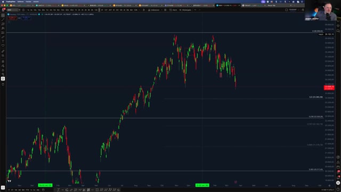This screenshot has width=341, height=192.
Task: Open the forecasting and measurement tools
Action: pyautogui.click(x=3, y=33)
